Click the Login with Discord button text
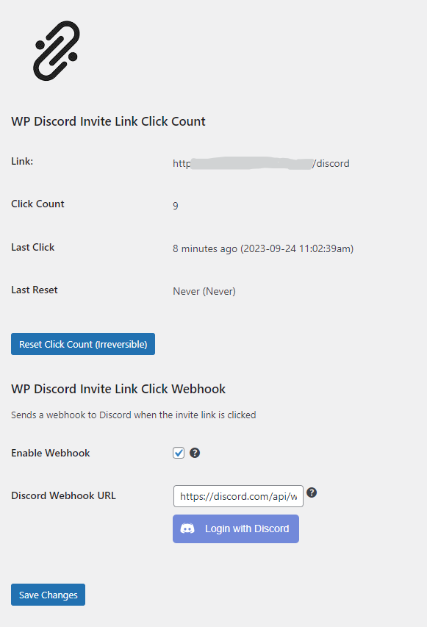The image size is (427, 627). coord(247,529)
